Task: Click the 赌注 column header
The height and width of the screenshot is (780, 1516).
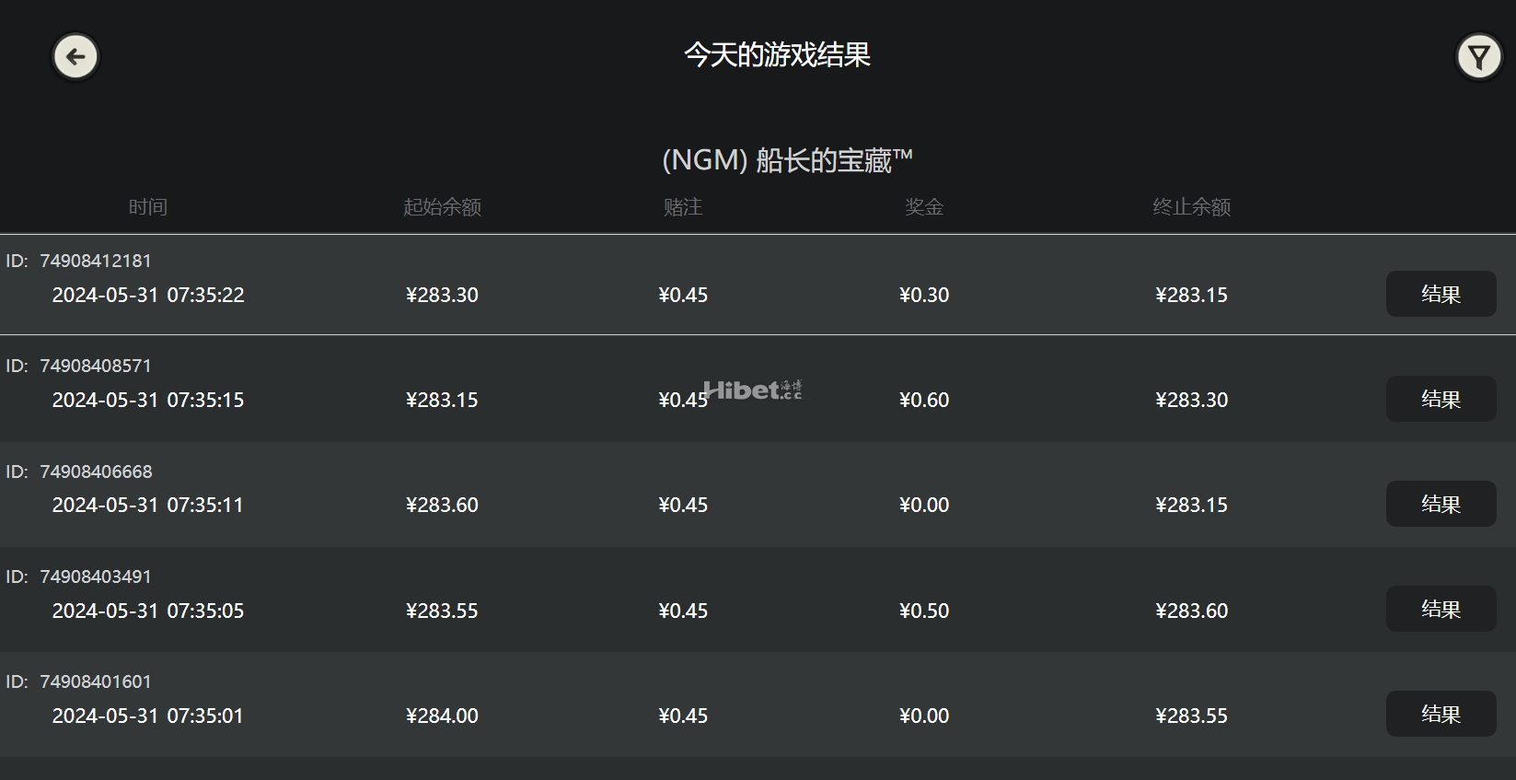Action: coord(683,207)
